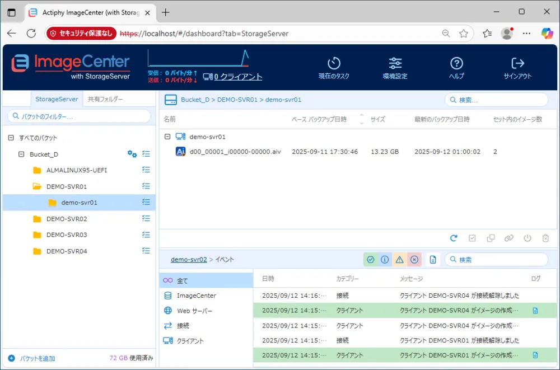Click the バケットのフィルター search field
Screen dimensions: 560x370
point(78,116)
